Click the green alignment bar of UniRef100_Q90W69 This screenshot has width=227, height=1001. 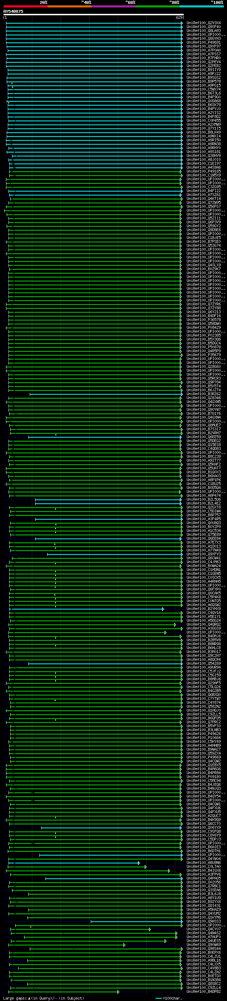point(67,945)
